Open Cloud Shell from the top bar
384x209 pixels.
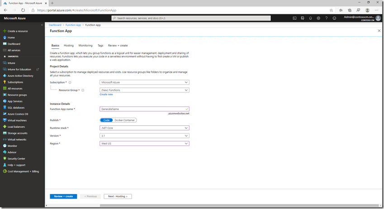[294, 19]
